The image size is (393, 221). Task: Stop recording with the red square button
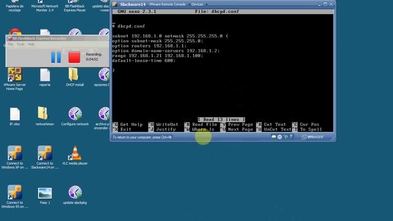tap(74, 57)
